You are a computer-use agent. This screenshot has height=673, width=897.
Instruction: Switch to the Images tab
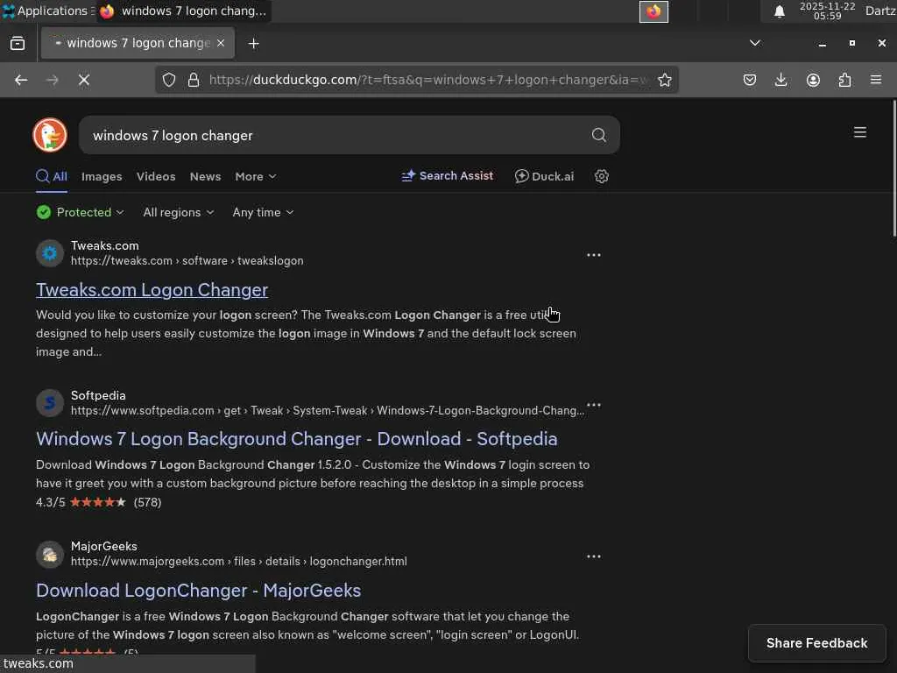tap(102, 176)
